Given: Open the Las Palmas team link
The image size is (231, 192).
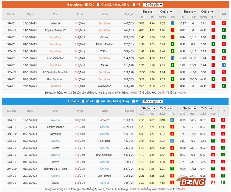Looking at the screenshot, I should tap(104, 176).
